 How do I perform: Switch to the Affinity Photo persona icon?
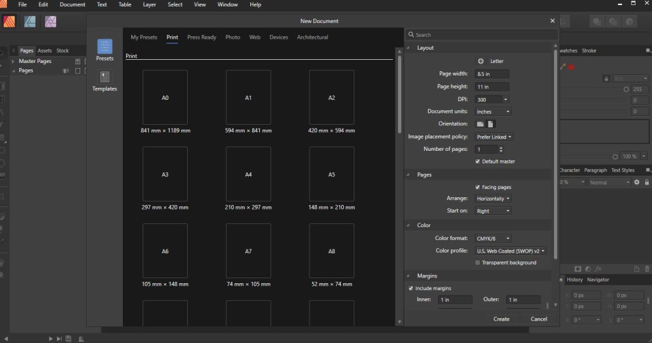(50, 22)
